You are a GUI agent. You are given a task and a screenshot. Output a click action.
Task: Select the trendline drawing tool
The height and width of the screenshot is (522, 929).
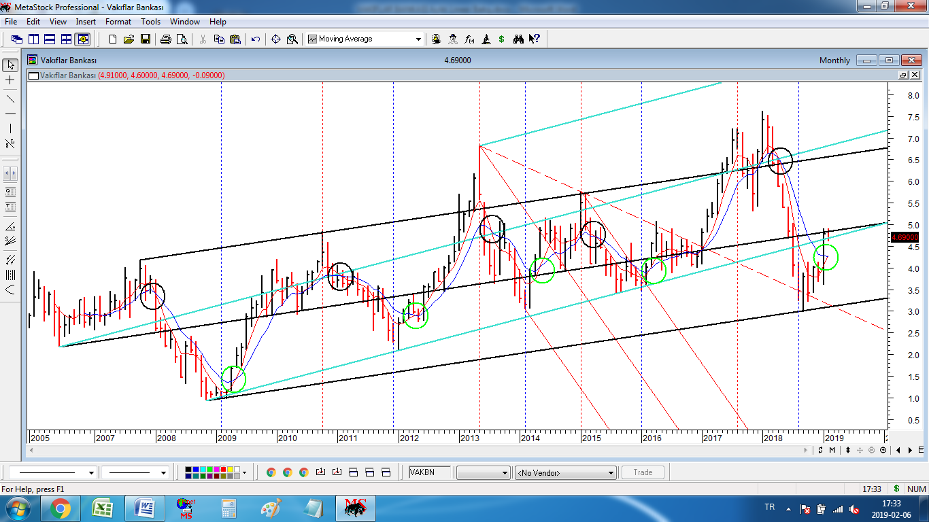click(10, 99)
